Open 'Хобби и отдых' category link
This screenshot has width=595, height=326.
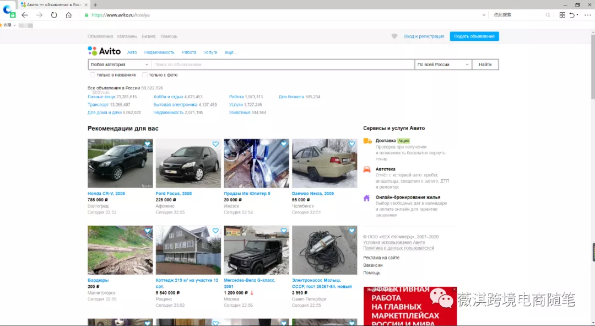click(x=168, y=97)
